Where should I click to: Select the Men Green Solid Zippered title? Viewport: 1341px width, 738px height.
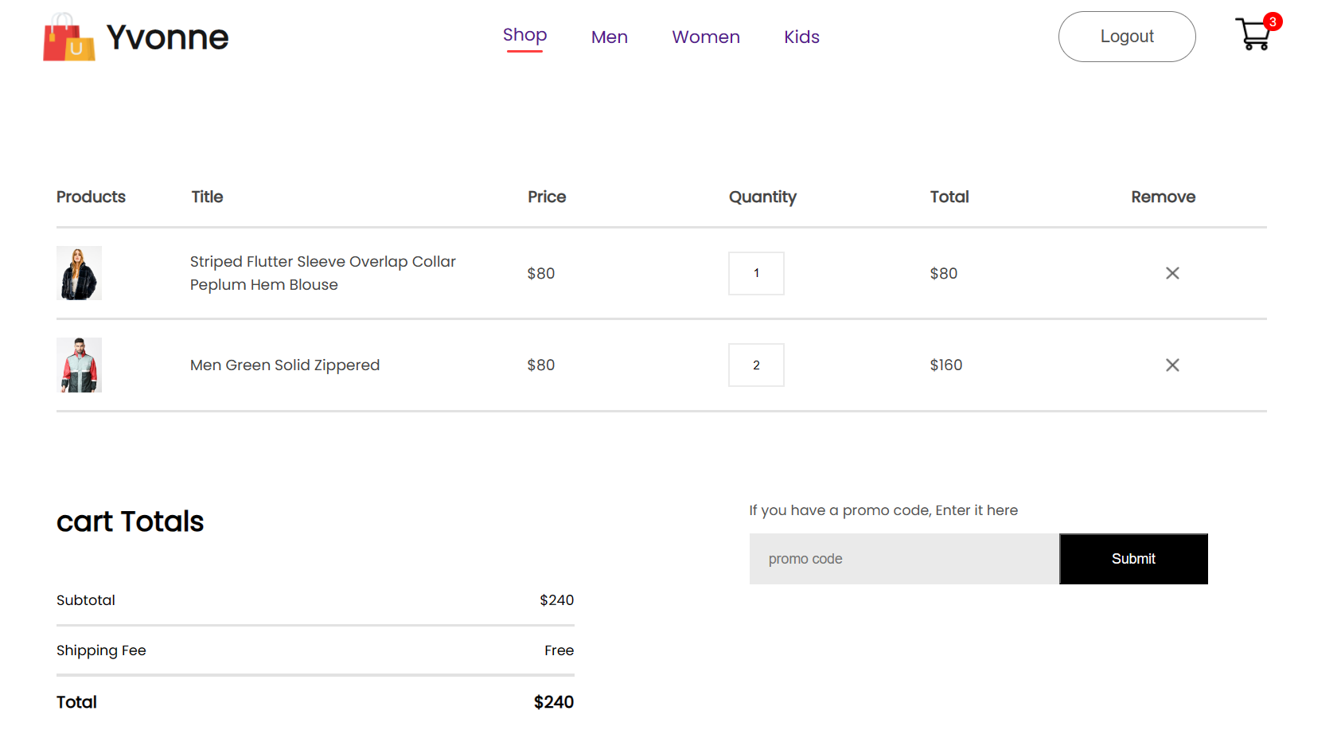point(285,365)
